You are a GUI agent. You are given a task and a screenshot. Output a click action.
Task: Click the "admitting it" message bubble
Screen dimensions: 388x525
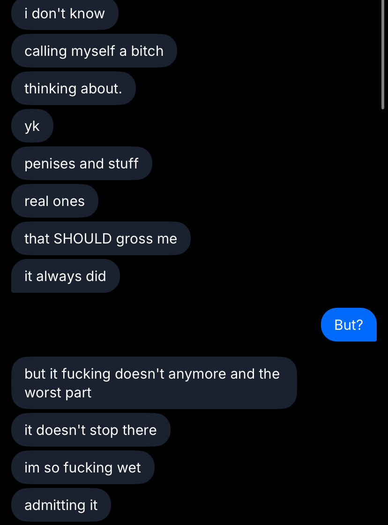[61, 505]
